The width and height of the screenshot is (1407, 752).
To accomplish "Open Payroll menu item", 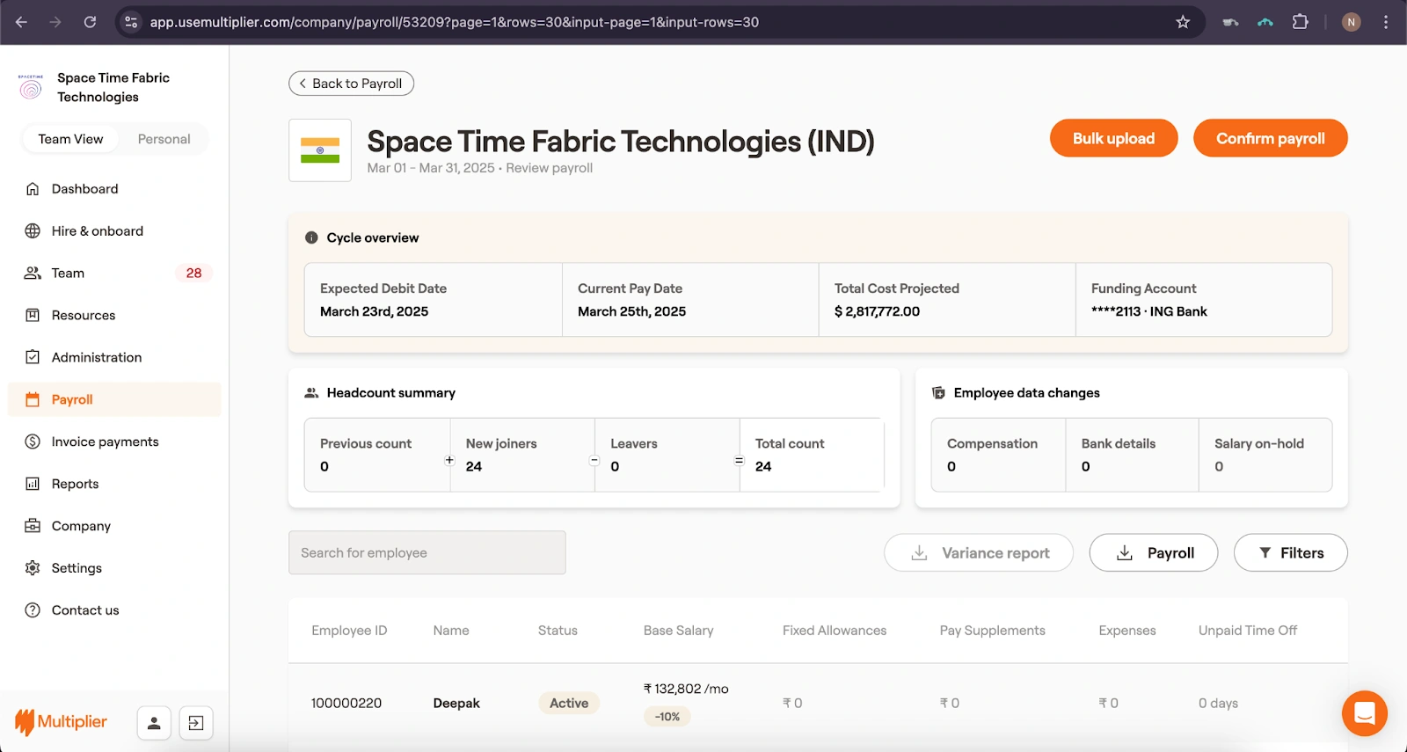I will pos(114,399).
